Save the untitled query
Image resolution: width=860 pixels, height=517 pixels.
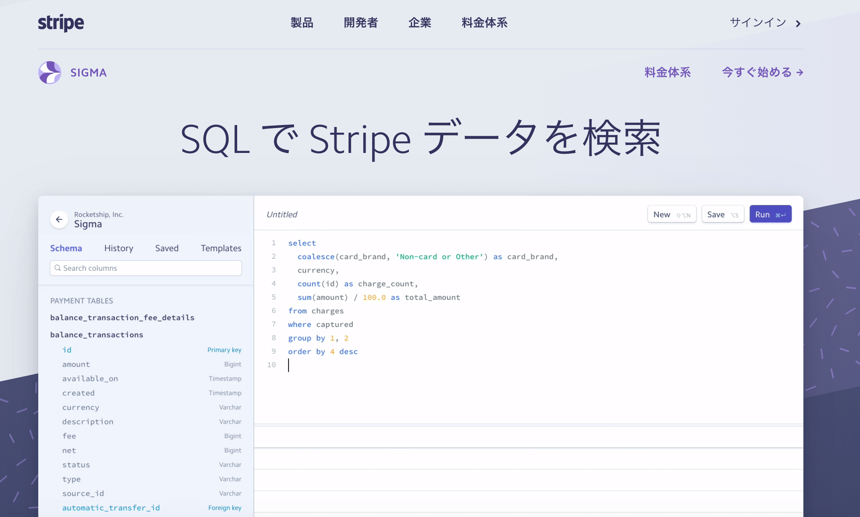tap(722, 214)
